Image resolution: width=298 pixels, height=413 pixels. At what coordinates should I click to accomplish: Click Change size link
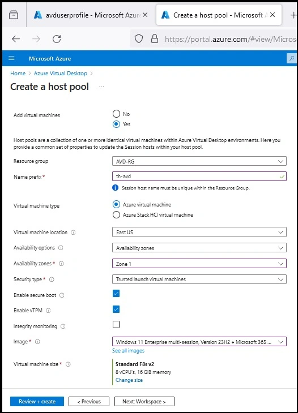[129, 380]
